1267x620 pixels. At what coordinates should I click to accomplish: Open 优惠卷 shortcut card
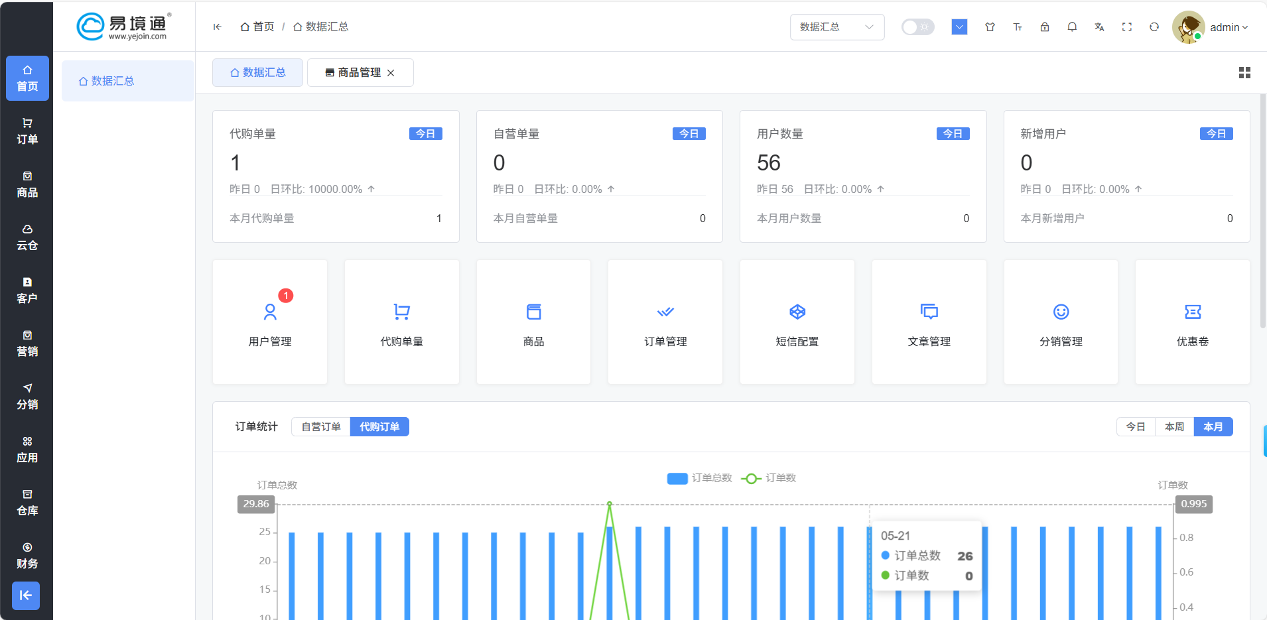pos(1193,322)
